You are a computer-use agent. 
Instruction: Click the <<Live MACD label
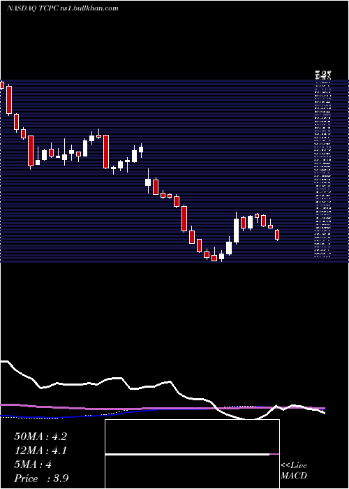(x=294, y=470)
